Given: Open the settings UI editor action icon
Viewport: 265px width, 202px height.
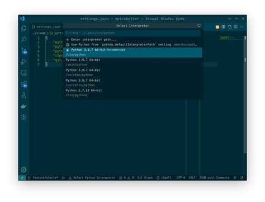Looking at the screenshot, I should (x=224, y=27).
